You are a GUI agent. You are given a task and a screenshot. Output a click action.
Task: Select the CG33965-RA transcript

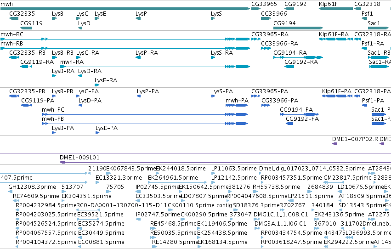coord(256,39)
